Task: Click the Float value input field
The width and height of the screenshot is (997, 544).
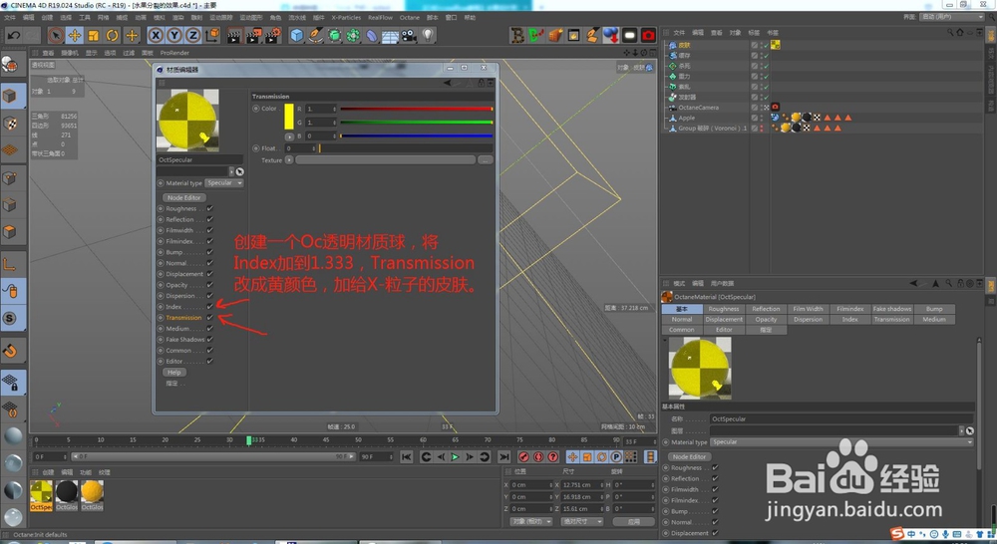Action: 299,148
